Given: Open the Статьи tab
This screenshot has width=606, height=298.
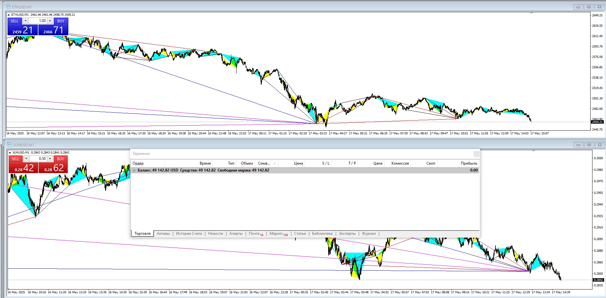Looking at the screenshot, I should point(300,233).
